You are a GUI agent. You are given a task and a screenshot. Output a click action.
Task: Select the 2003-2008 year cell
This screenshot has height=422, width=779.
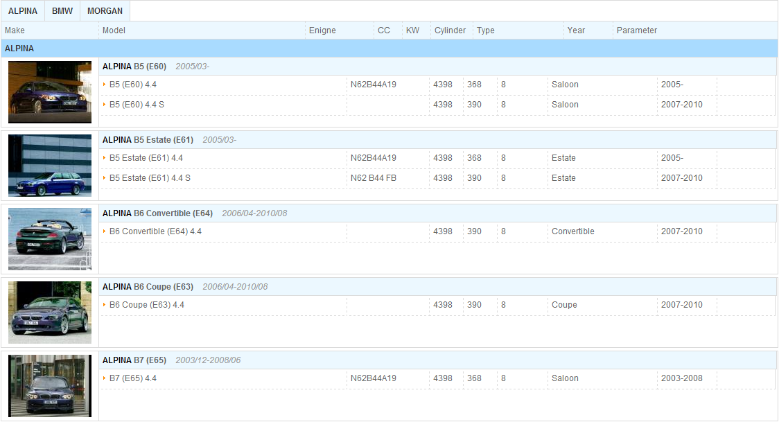pos(682,378)
